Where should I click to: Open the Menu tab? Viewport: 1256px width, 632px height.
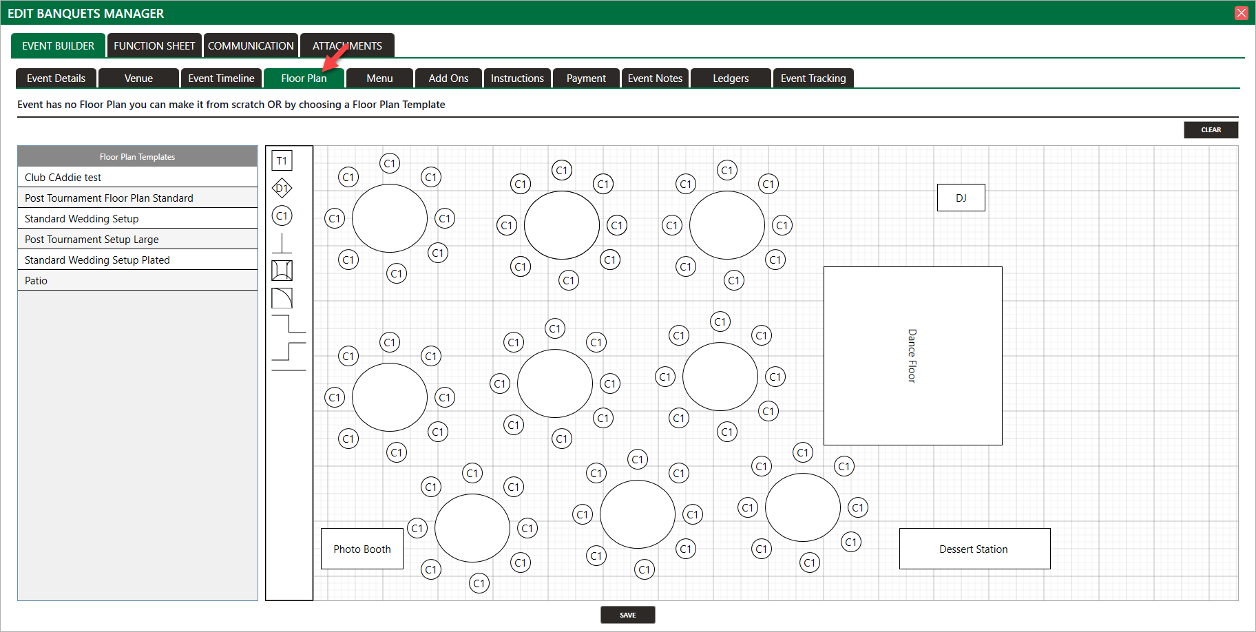click(379, 78)
